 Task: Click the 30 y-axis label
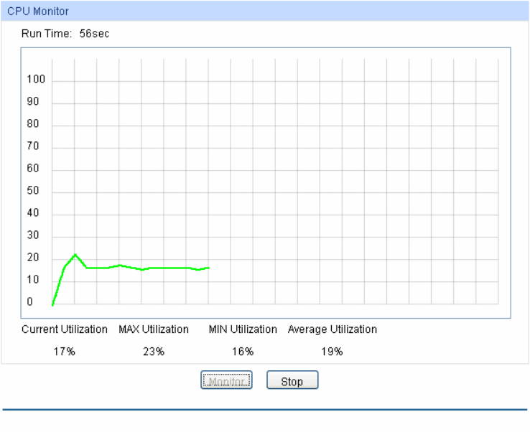(33, 235)
